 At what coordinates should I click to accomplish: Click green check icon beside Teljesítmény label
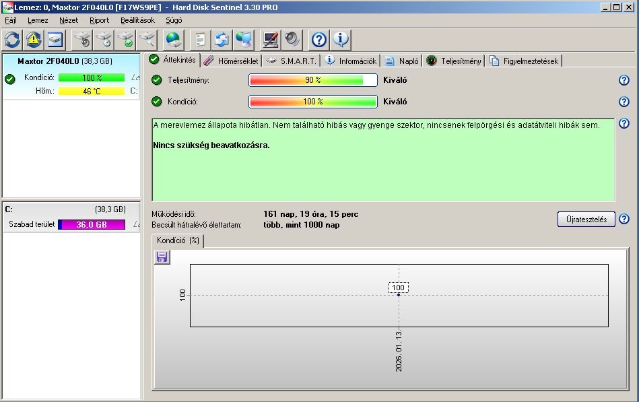(156, 80)
